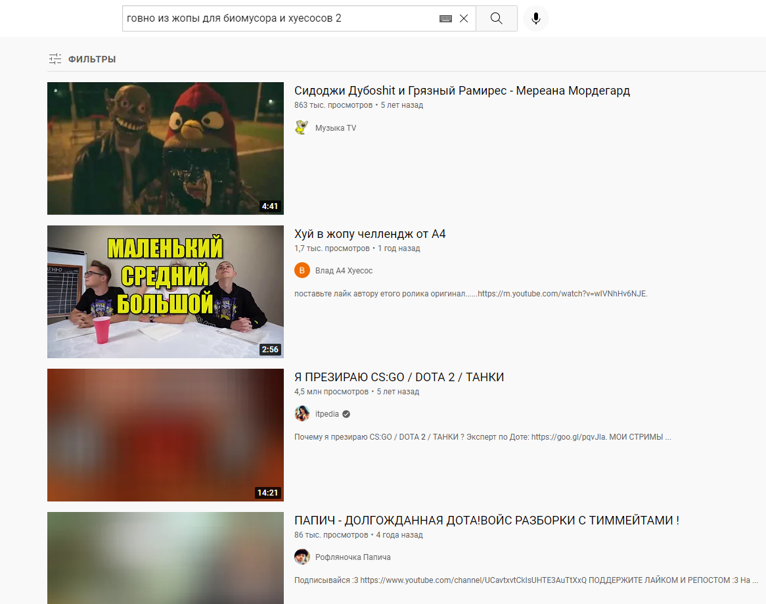Start voice search with microphone icon
This screenshot has height=604, width=766.
(x=536, y=18)
